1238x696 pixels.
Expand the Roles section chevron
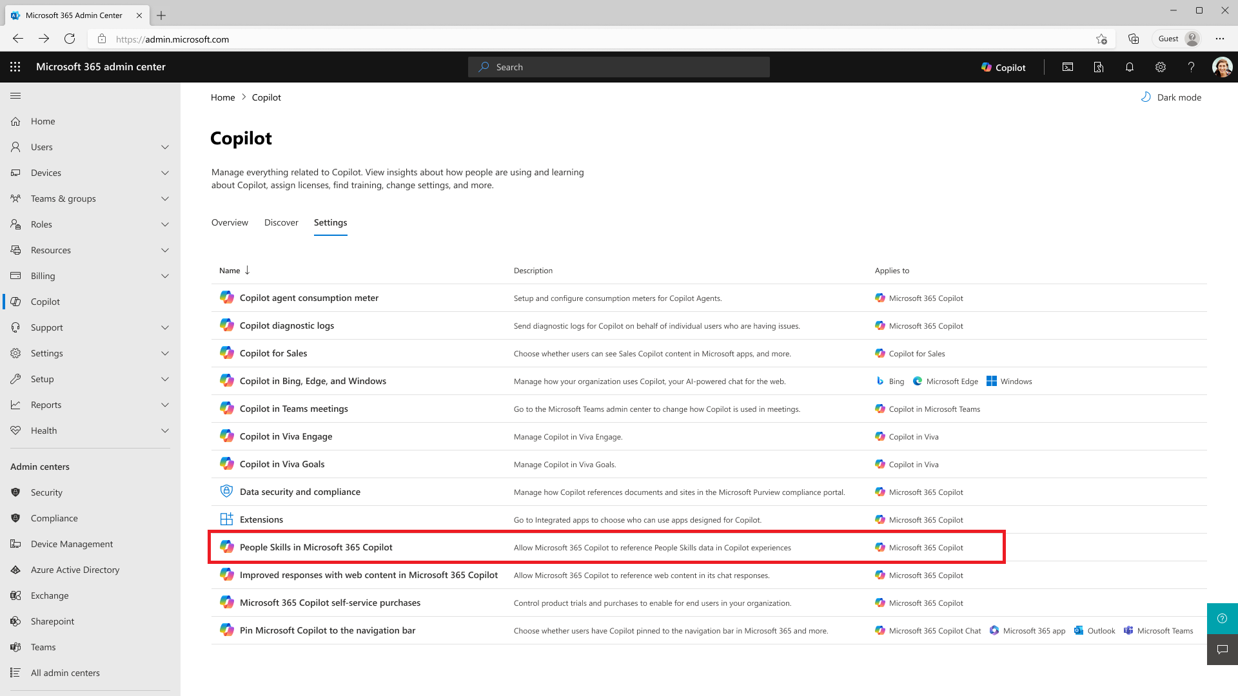165,224
